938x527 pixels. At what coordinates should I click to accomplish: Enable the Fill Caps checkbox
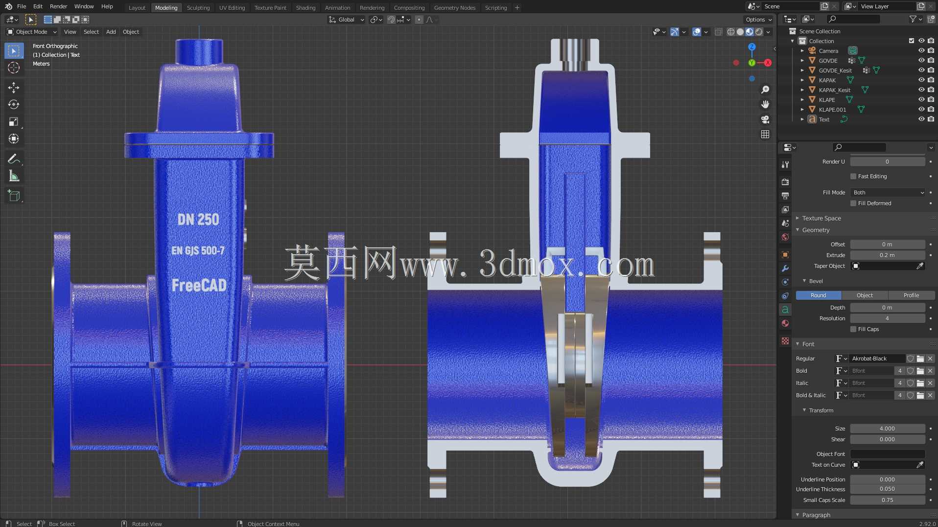click(x=853, y=329)
